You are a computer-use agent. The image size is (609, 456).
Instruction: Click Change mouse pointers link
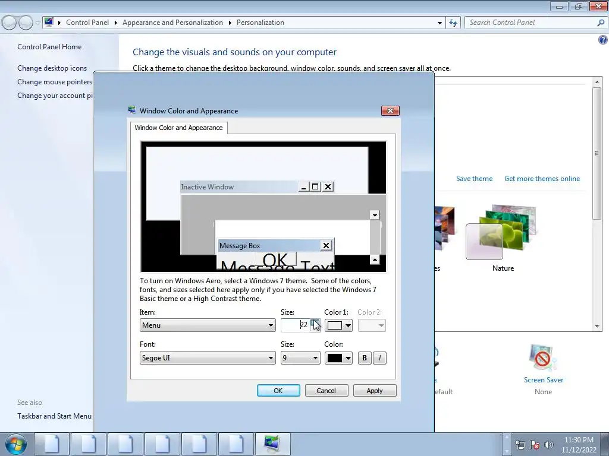pyautogui.click(x=55, y=82)
